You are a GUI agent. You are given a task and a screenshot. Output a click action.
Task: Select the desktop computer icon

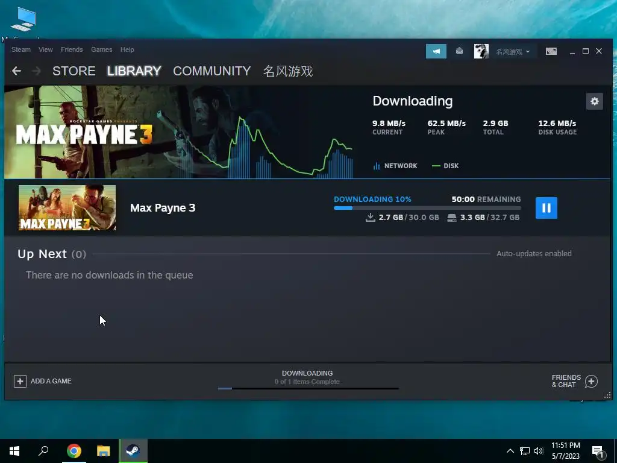(23, 20)
